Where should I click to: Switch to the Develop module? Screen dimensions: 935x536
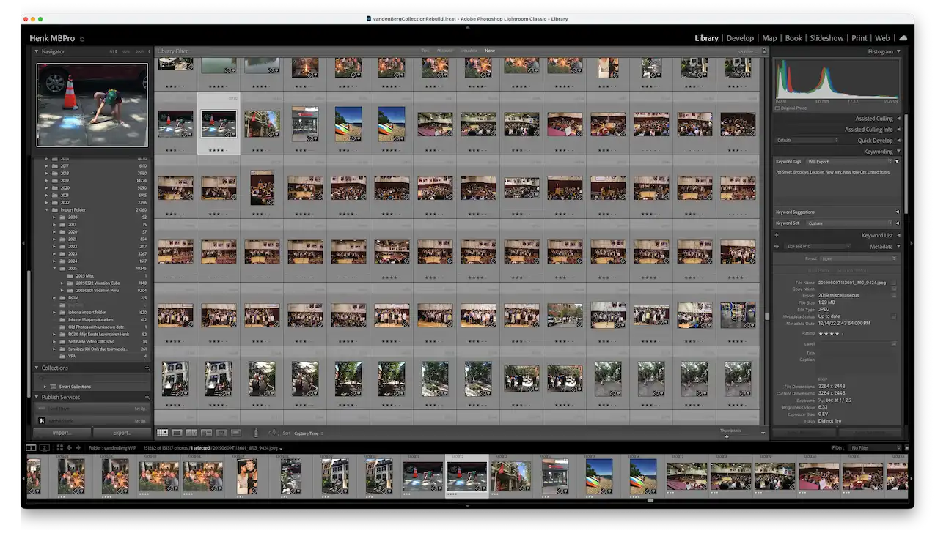coord(740,38)
